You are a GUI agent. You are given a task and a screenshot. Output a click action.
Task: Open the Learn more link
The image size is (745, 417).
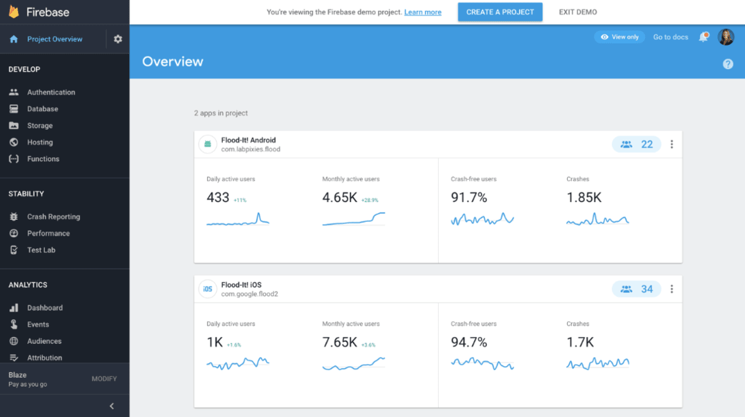pyautogui.click(x=422, y=12)
